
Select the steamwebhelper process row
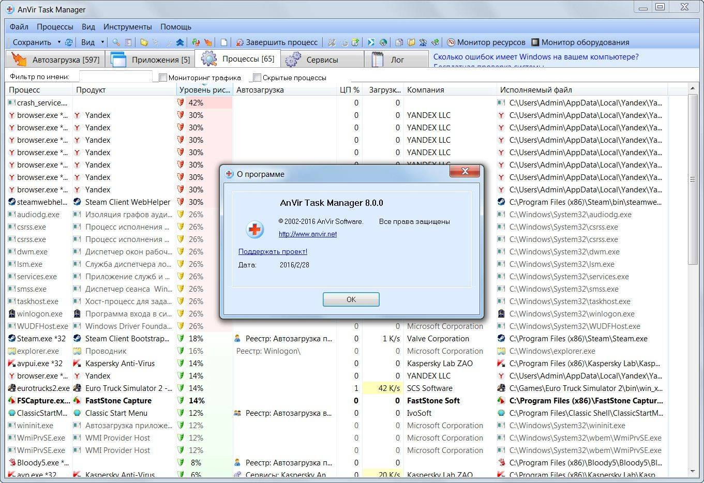pyautogui.click(x=336, y=202)
